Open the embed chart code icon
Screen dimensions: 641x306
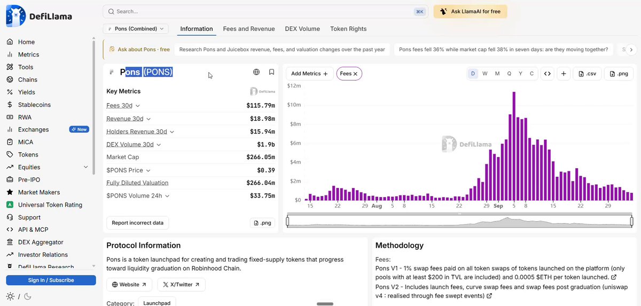[547, 74]
